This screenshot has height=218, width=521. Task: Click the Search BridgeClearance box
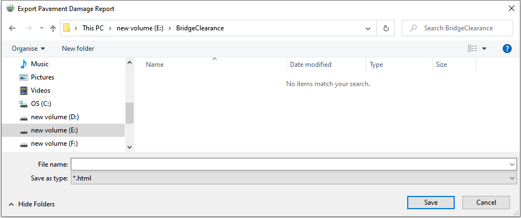point(457,28)
